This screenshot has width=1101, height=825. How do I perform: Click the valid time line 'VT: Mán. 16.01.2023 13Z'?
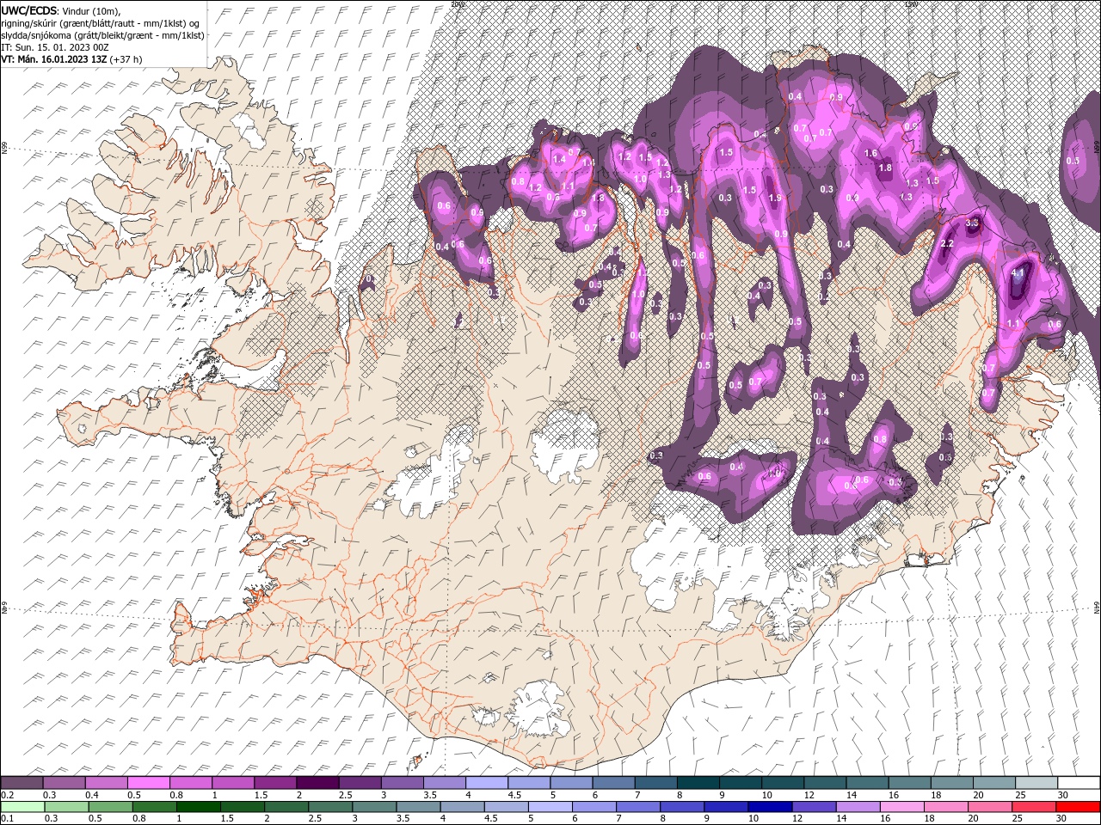click(56, 59)
